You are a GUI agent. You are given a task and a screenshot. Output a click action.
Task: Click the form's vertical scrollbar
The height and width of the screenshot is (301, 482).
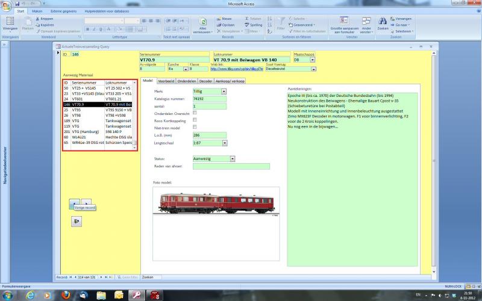click(434, 162)
